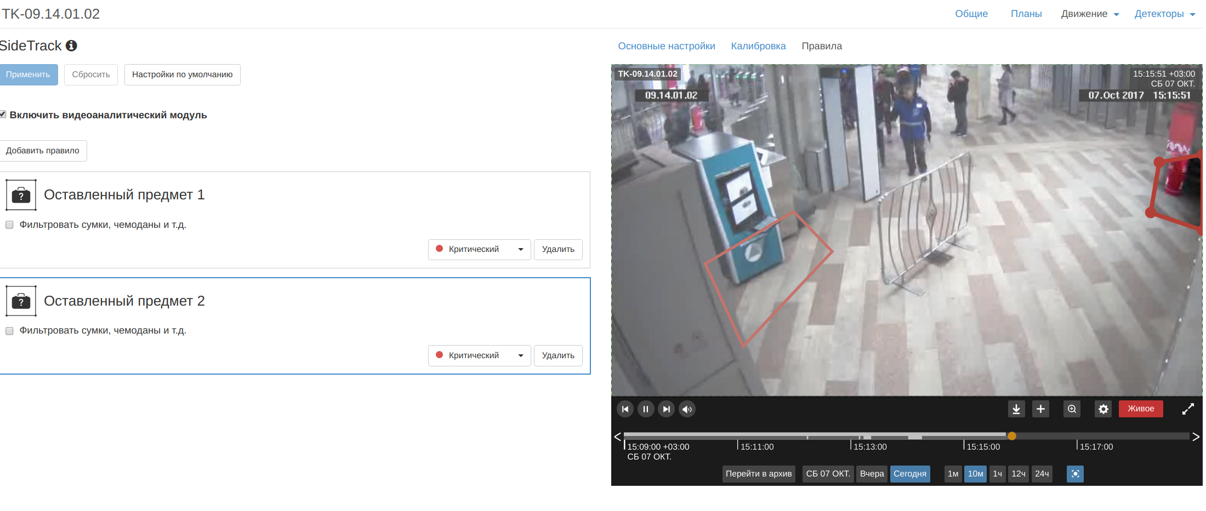Toggle the player sound speaker icon
This screenshot has width=1206, height=511.
[x=687, y=409]
